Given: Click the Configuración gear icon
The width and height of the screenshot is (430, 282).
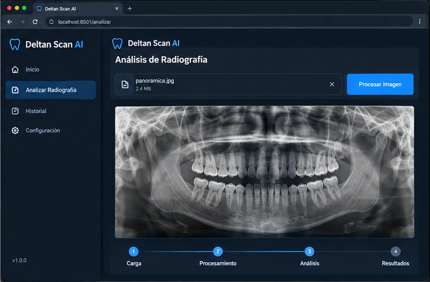Looking at the screenshot, I should 15,131.
